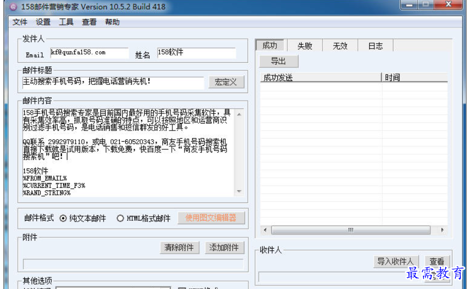The image size is (468, 289).
Task: Click the 清除附件 button
Action: 179,247
